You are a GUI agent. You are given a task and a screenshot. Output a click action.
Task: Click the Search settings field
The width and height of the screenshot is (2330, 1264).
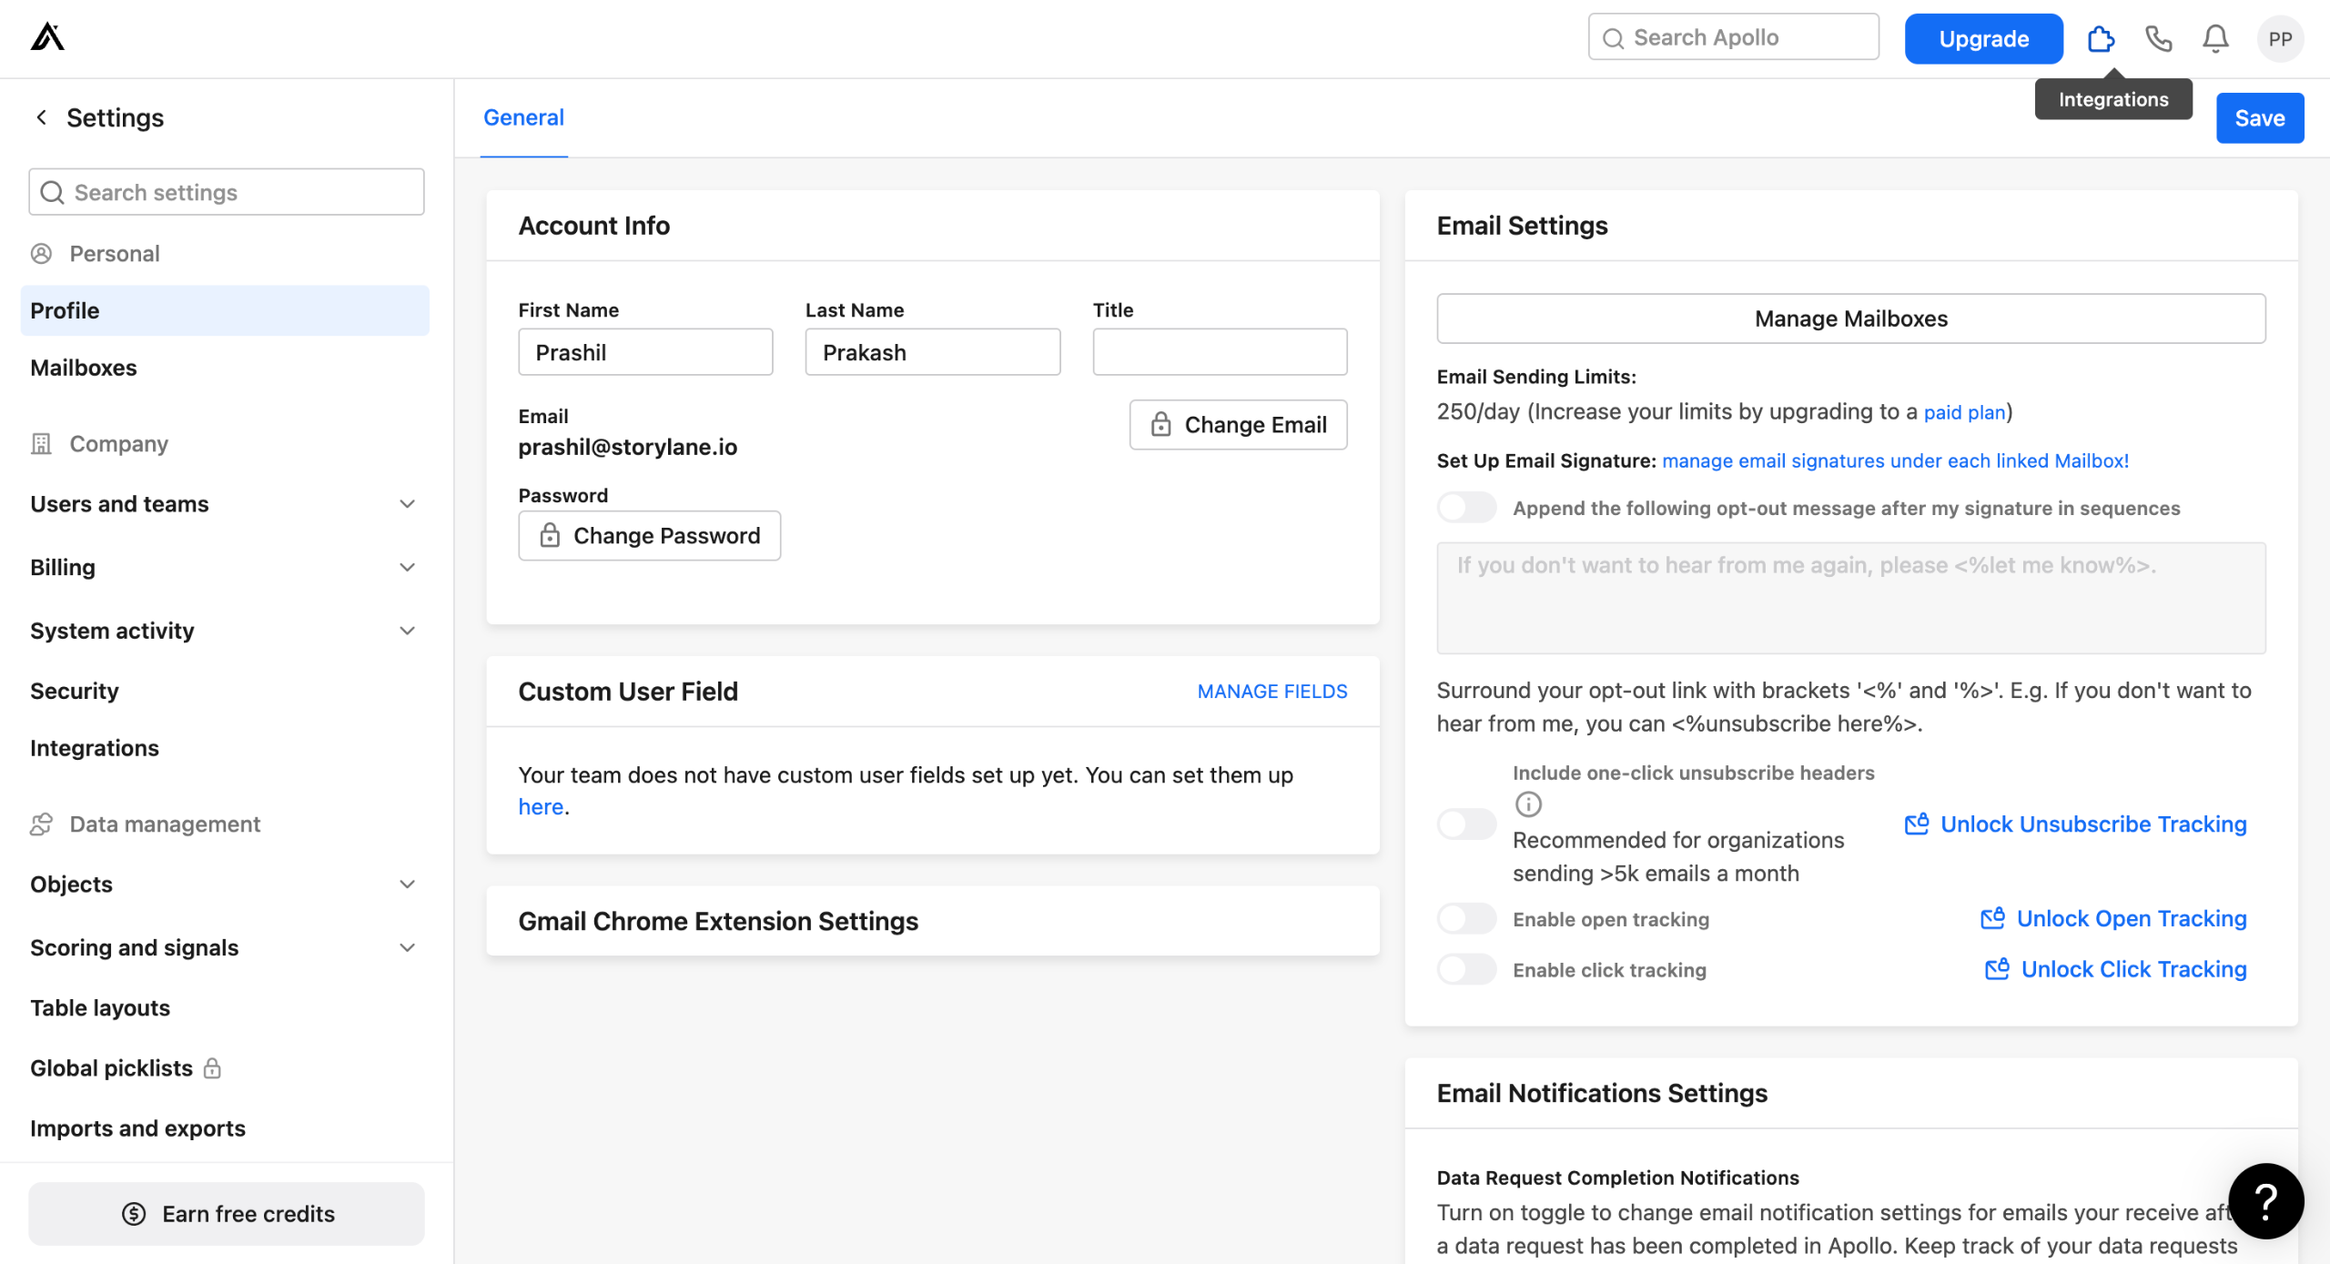(226, 192)
